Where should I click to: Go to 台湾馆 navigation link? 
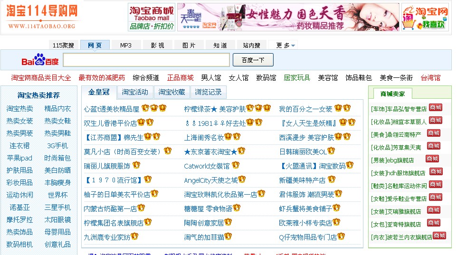click(x=430, y=78)
